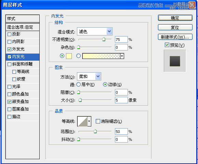This screenshot has height=164, width=198.
Task: Click 新建样式(W)... button
Action: point(175,37)
